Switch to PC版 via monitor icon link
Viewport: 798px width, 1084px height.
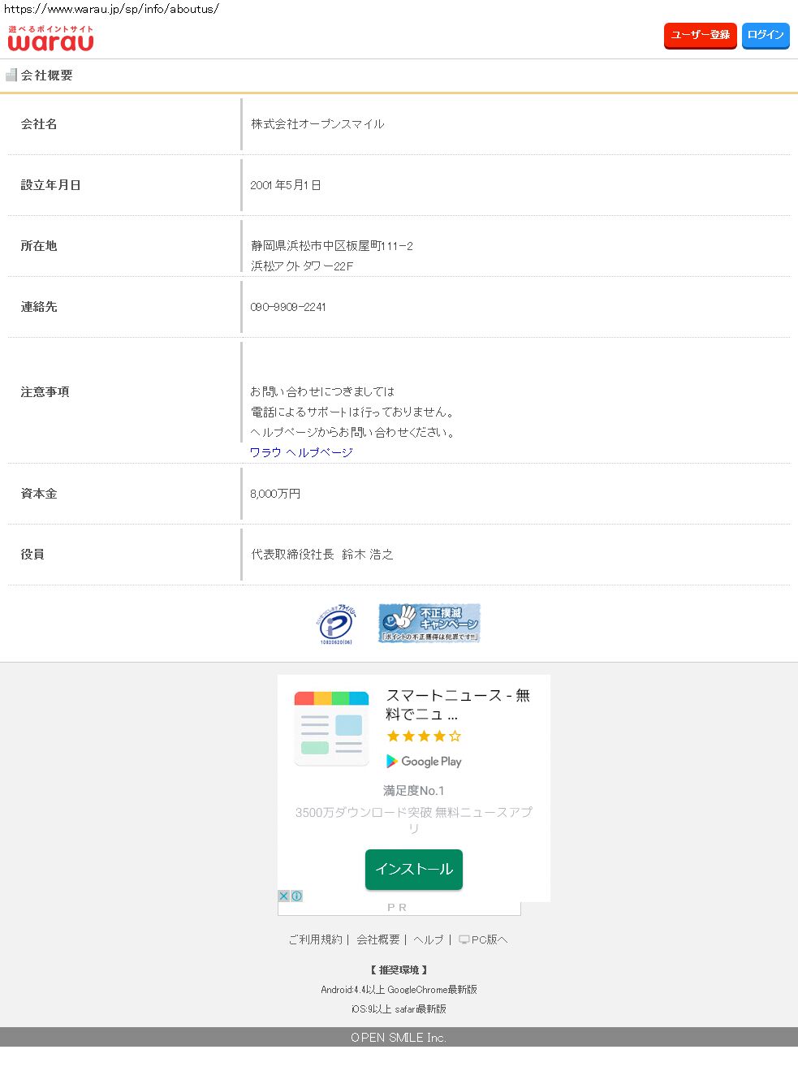[484, 939]
